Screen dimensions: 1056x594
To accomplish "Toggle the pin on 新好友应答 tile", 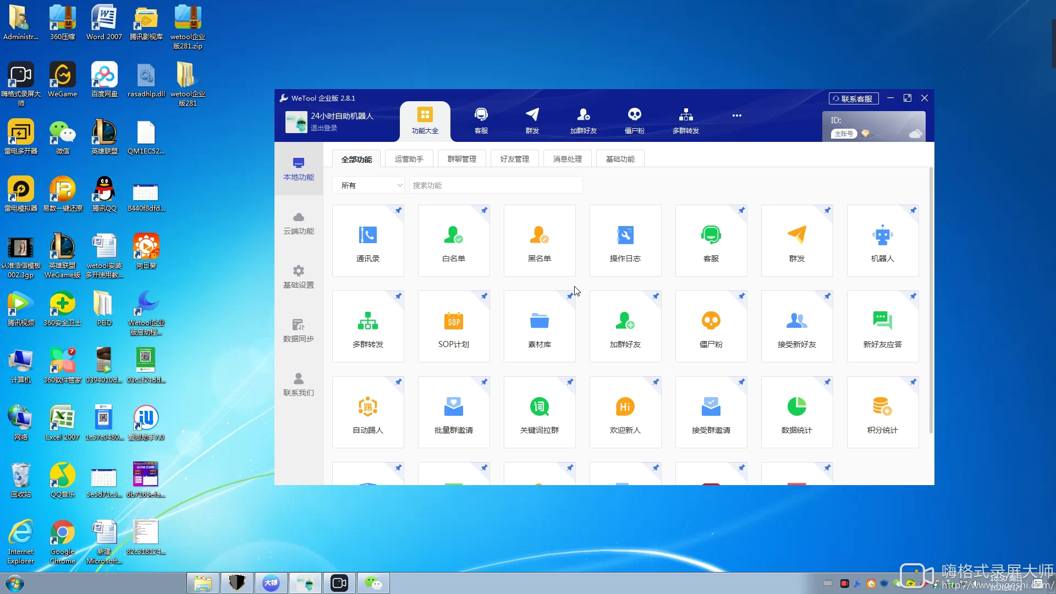I will point(913,296).
